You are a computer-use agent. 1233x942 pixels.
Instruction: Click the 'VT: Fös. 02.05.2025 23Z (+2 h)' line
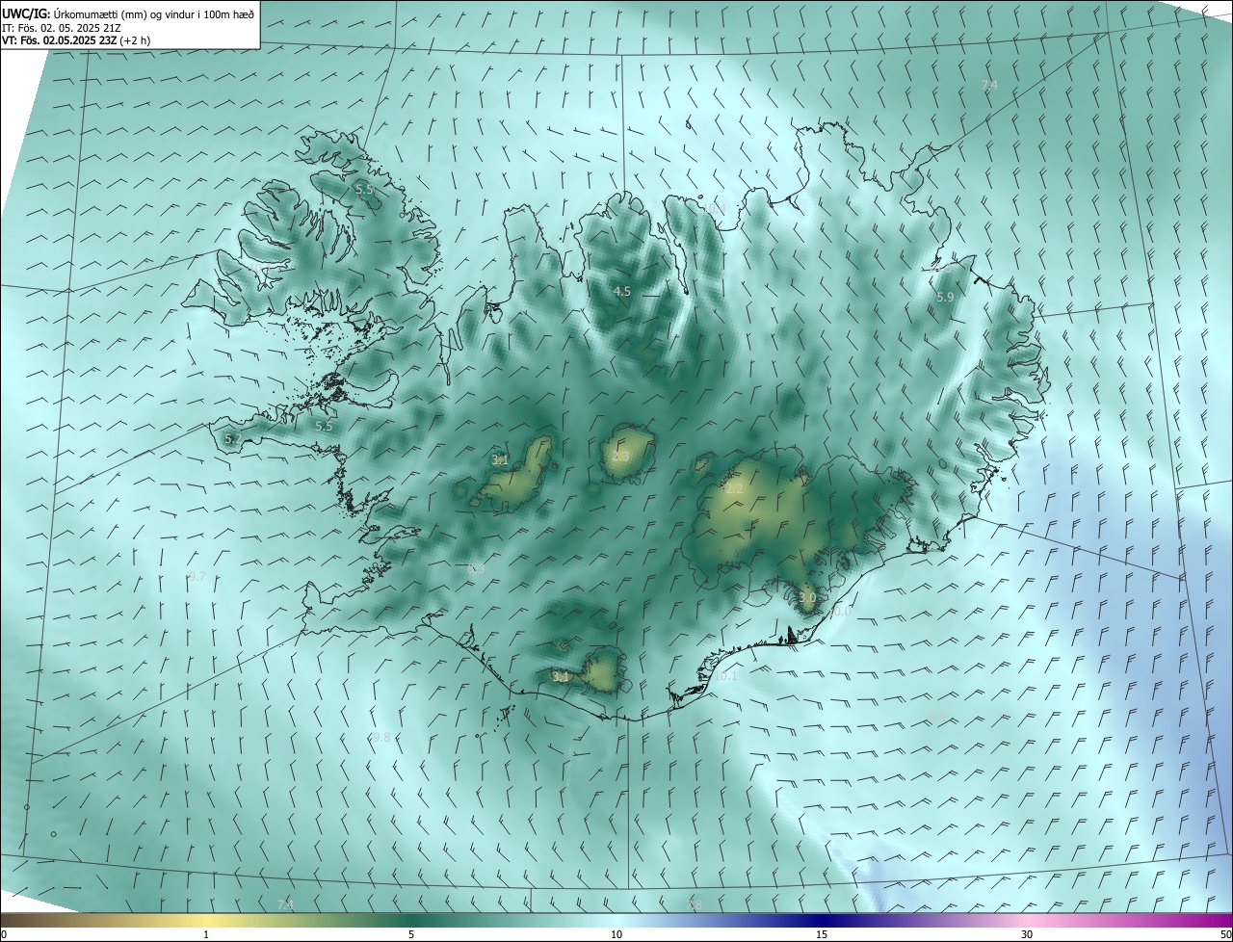76,40
